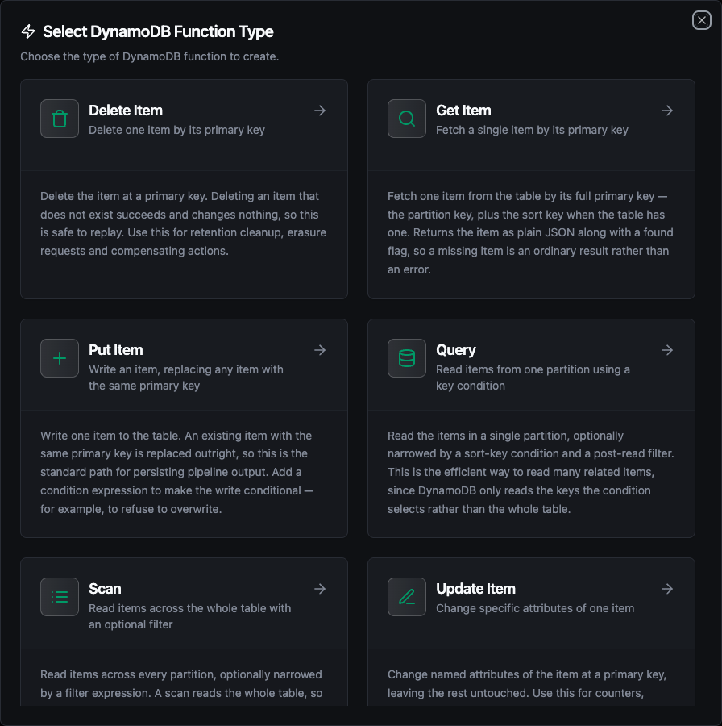Image resolution: width=722 pixels, height=726 pixels.
Task: Click the magnifier icon for Get Item
Action: click(x=407, y=119)
